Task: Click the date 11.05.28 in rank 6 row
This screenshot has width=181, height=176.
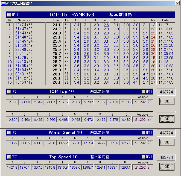Action: point(166,45)
